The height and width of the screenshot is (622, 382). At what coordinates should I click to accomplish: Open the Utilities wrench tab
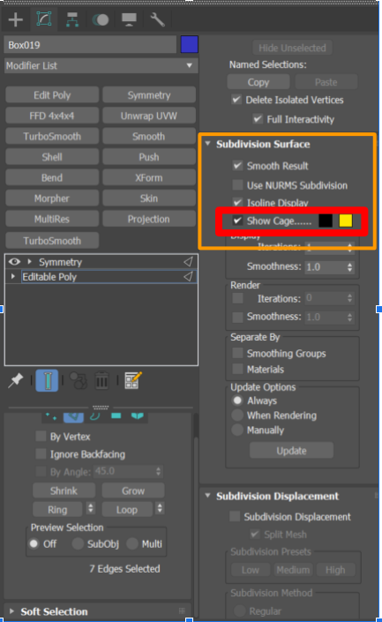pyautogui.click(x=157, y=19)
